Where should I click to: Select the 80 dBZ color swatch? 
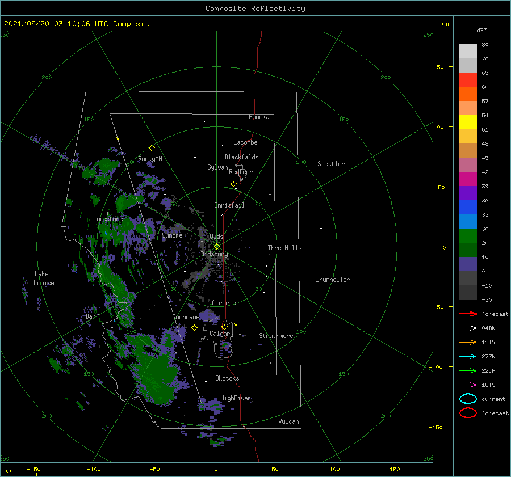pos(468,51)
